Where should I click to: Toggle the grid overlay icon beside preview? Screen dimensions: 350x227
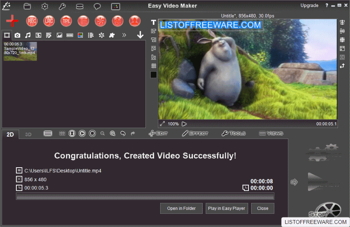pyautogui.click(x=153, y=66)
